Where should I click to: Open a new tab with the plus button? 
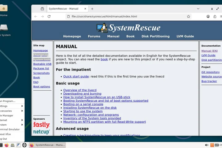[92, 9]
